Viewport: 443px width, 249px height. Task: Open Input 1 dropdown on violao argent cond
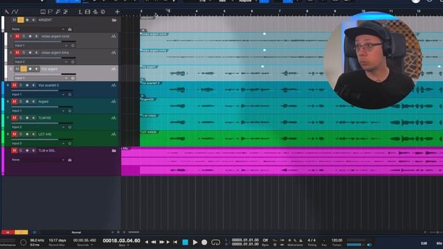(42, 46)
